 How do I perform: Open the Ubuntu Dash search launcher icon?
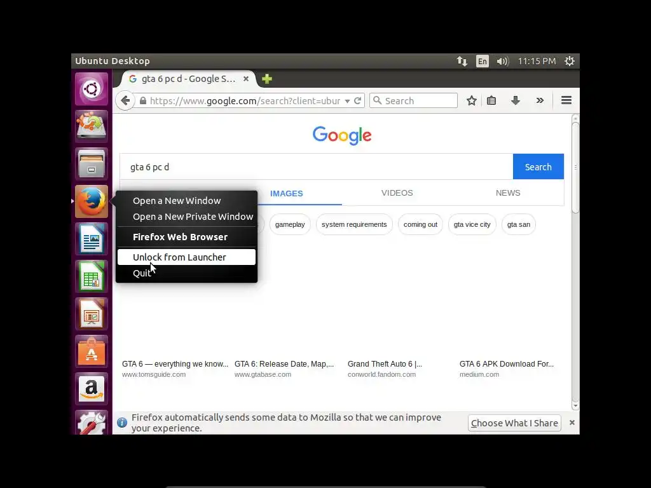(x=92, y=89)
